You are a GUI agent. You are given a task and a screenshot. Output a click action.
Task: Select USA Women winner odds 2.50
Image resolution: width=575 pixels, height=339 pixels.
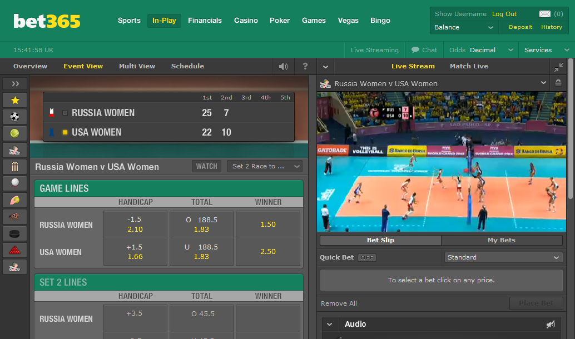pos(268,252)
